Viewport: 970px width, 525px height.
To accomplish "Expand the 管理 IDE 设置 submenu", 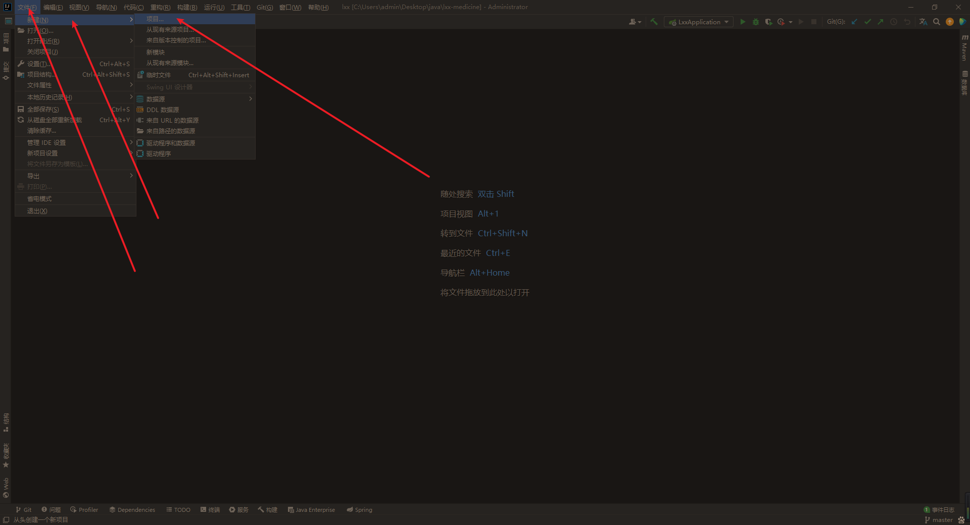I will (75, 143).
